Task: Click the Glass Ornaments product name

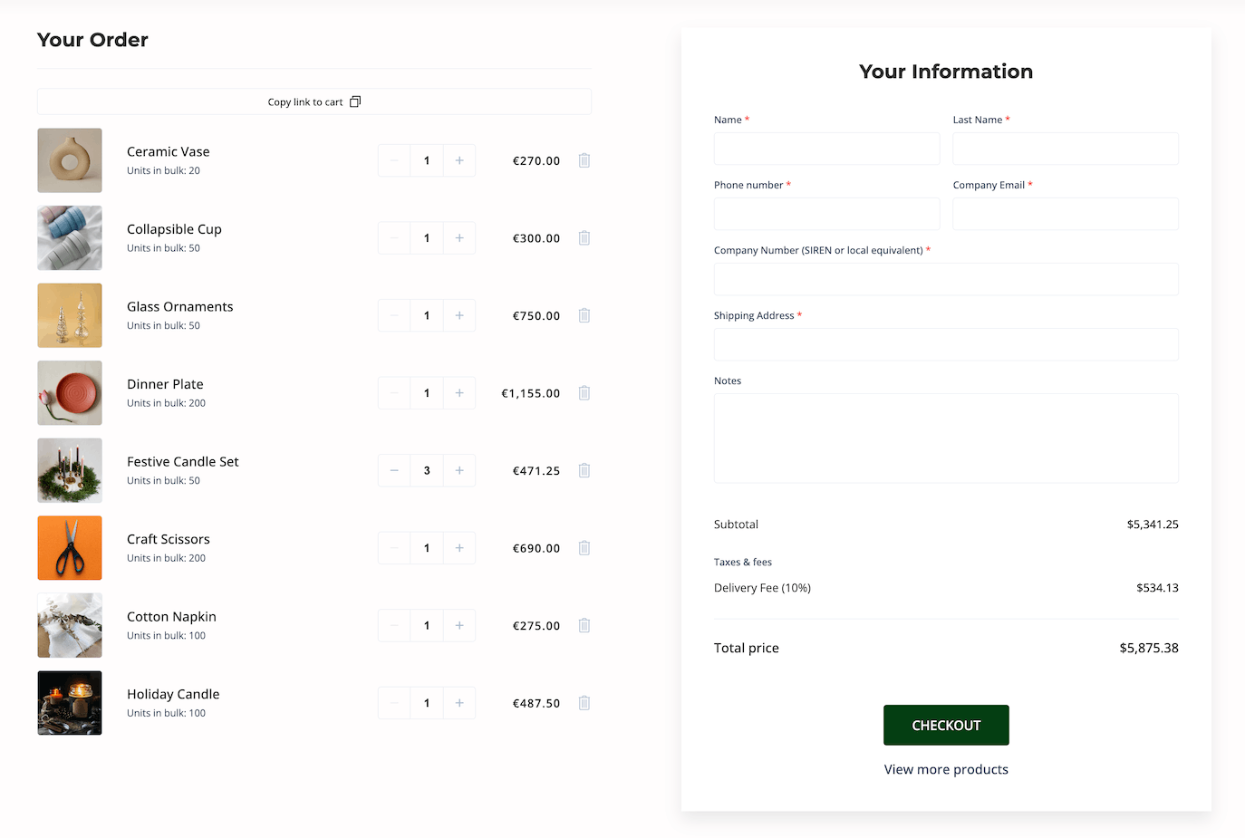Action: (x=180, y=306)
